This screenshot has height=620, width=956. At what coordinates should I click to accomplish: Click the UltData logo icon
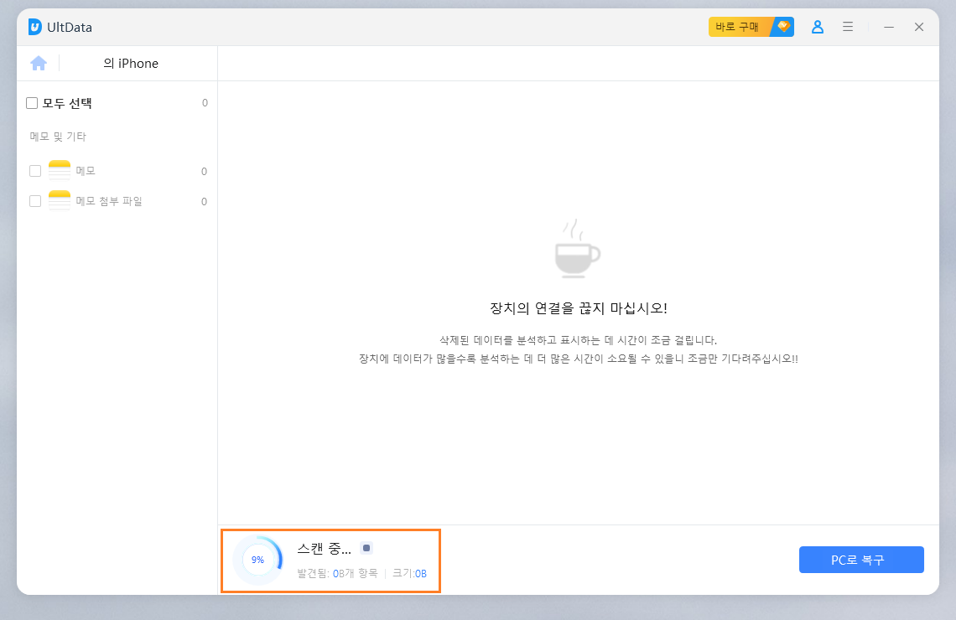[x=34, y=27]
